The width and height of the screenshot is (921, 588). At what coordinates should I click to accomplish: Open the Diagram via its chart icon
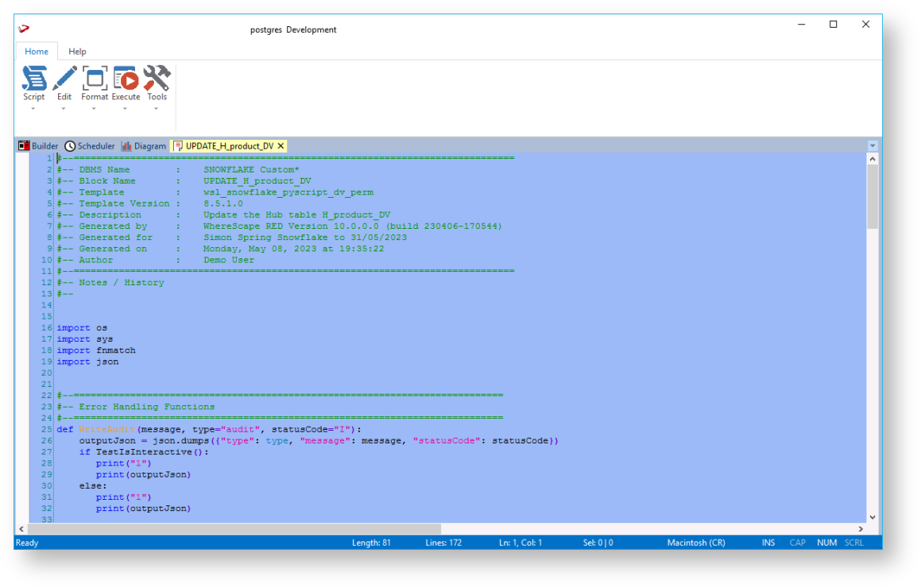click(x=126, y=146)
